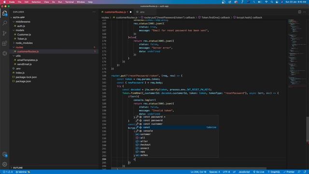The image size is (309, 174).
Task: Click unsaved dot on customerRoutes.js tab
Action: pos(131,12)
